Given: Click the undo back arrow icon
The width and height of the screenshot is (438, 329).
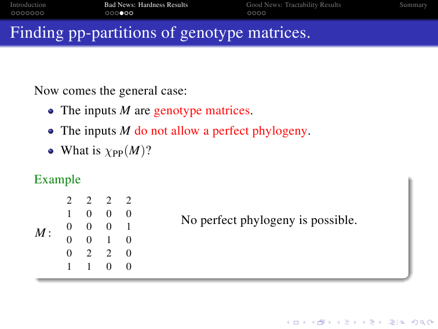Looking at the screenshot, I should pyautogui.click(x=413, y=321).
